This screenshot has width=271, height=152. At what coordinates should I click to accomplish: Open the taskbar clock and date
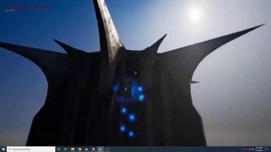(x=259, y=149)
